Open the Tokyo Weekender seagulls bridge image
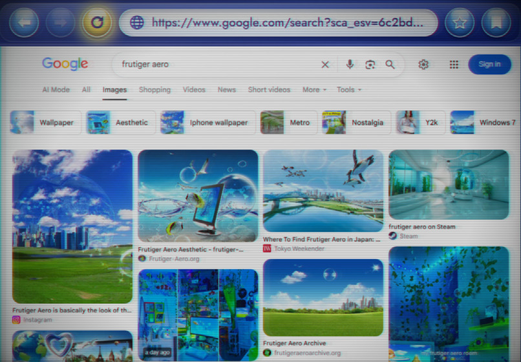This screenshot has width=521, height=362. coord(323,191)
